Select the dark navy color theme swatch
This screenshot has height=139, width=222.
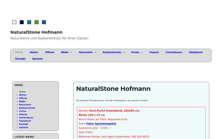(22, 22)
